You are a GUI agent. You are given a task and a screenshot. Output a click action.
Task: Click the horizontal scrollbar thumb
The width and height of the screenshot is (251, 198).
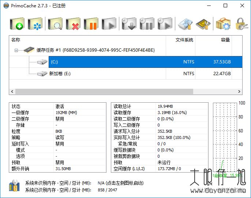coord(104,91)
